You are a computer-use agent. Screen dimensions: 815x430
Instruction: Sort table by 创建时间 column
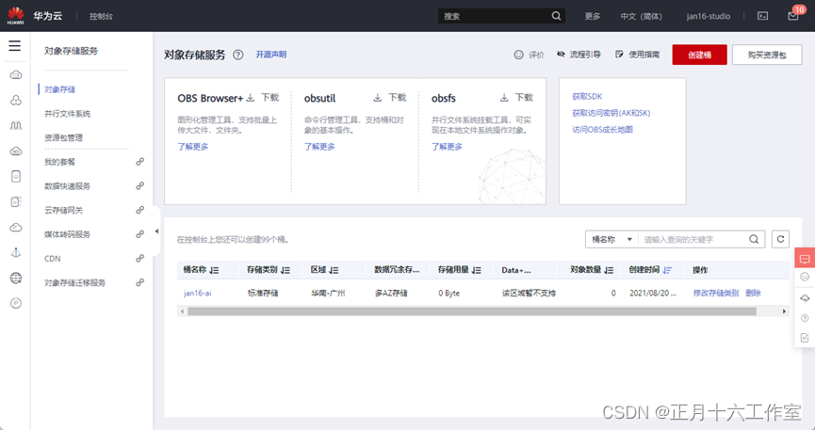click(667, 270)
